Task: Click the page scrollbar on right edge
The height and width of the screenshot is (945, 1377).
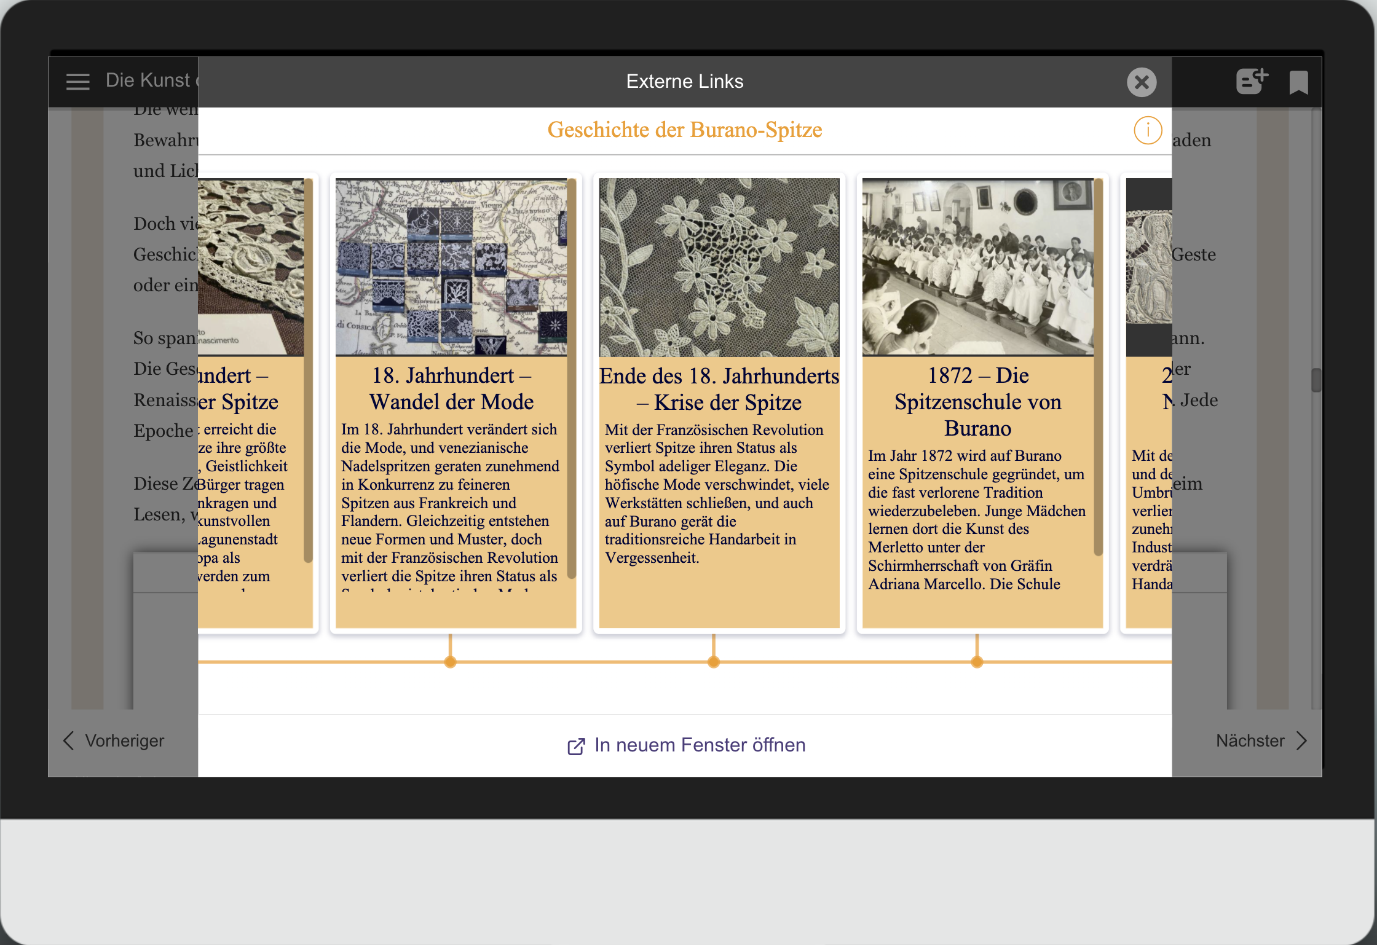Action: (1316, 380)
